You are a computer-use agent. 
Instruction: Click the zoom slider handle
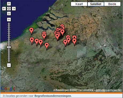[x=9, y=47]
